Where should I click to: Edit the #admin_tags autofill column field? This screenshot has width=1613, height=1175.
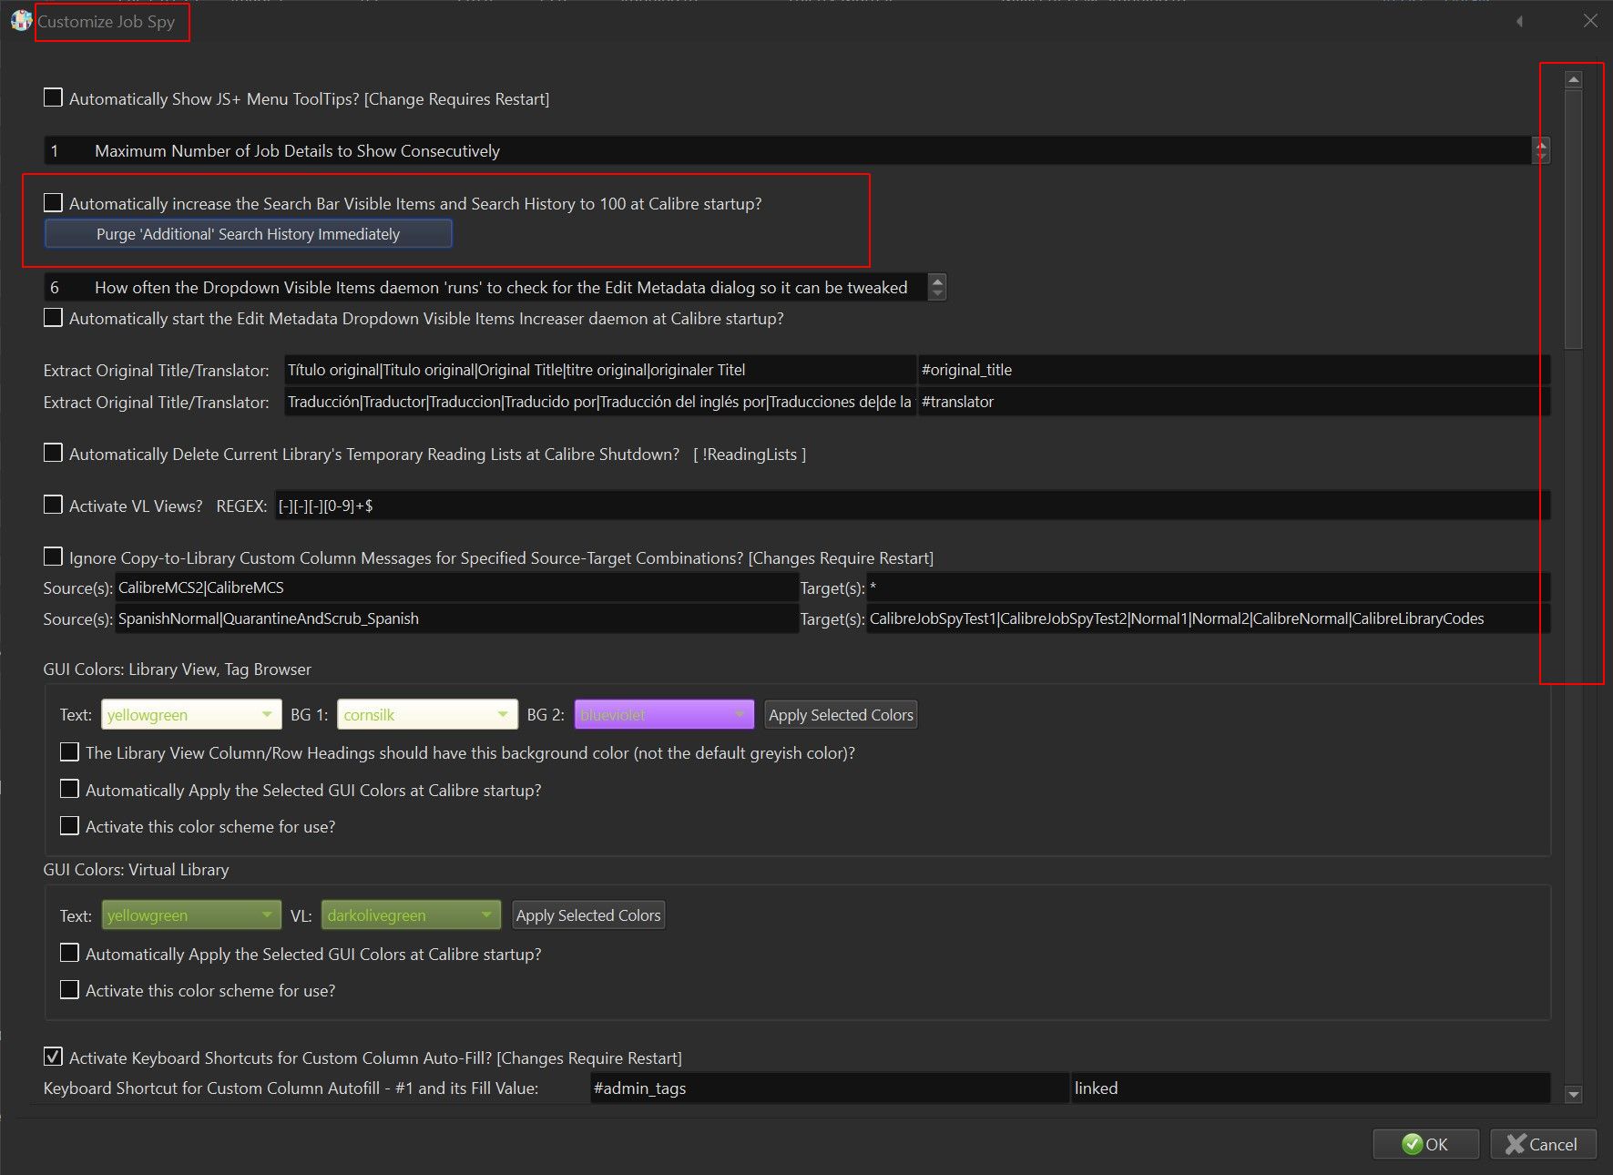[x=830, y=1088]
